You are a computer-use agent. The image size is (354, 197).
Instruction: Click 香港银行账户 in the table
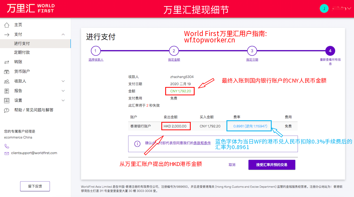(141, 126)
